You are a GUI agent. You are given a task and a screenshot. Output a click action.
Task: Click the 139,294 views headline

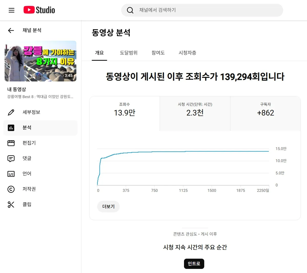click(195, 77)
